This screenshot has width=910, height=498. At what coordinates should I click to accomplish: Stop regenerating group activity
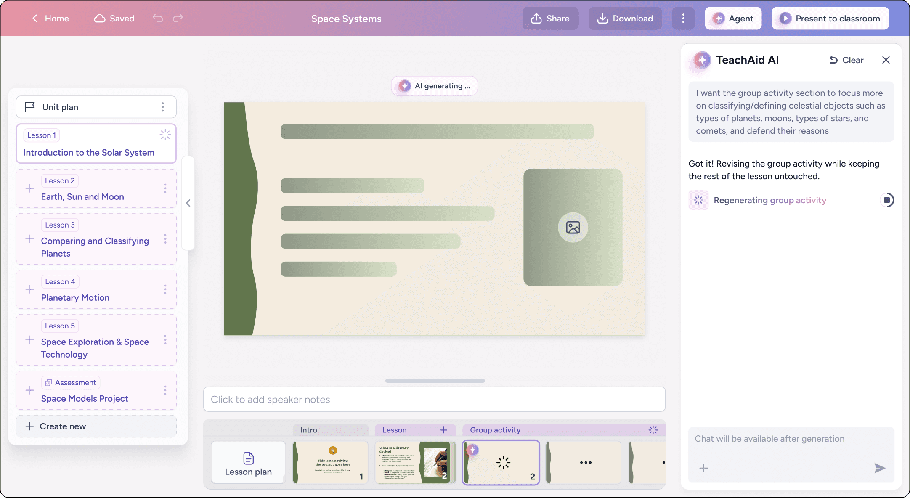tap(886, 200)
